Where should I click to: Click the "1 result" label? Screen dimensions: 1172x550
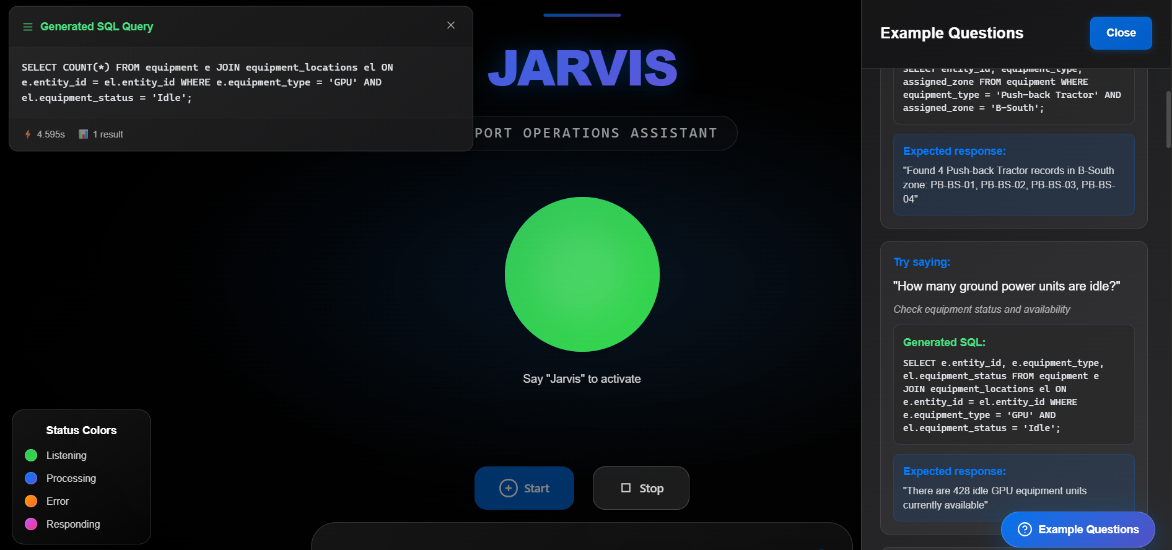[x=108, y=134]
